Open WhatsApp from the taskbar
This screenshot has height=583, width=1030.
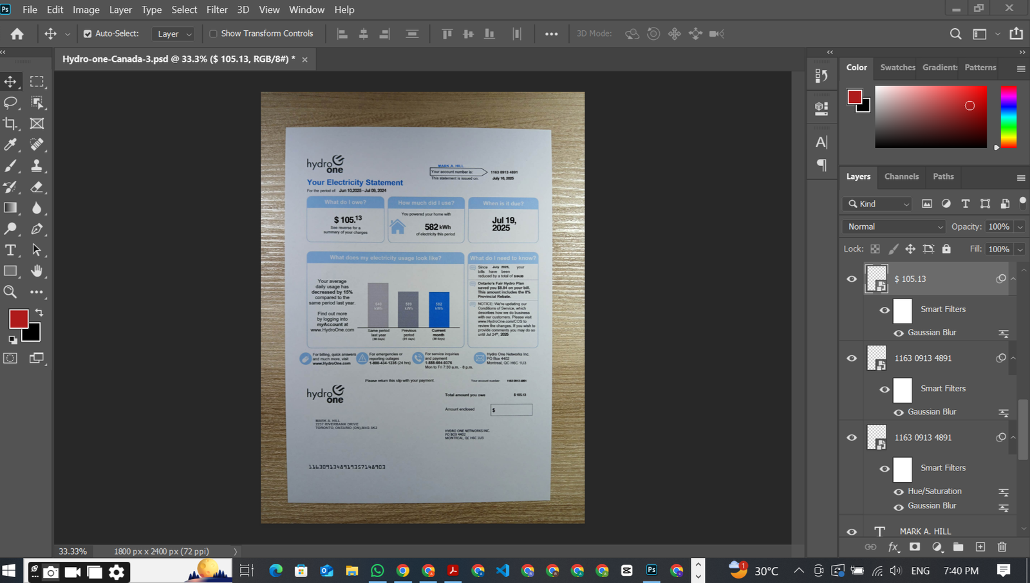pos(377,571)
